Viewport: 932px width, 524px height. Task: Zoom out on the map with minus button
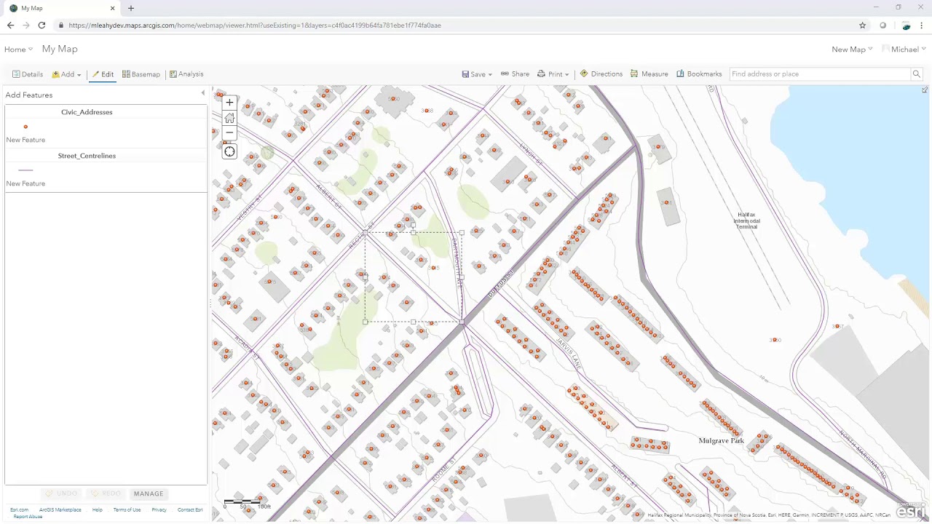(229, 133)
